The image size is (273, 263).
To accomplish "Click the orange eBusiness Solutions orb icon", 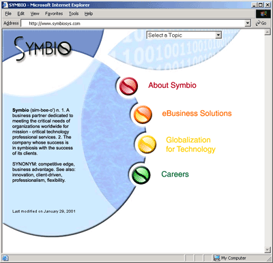I will coord(143,114).
